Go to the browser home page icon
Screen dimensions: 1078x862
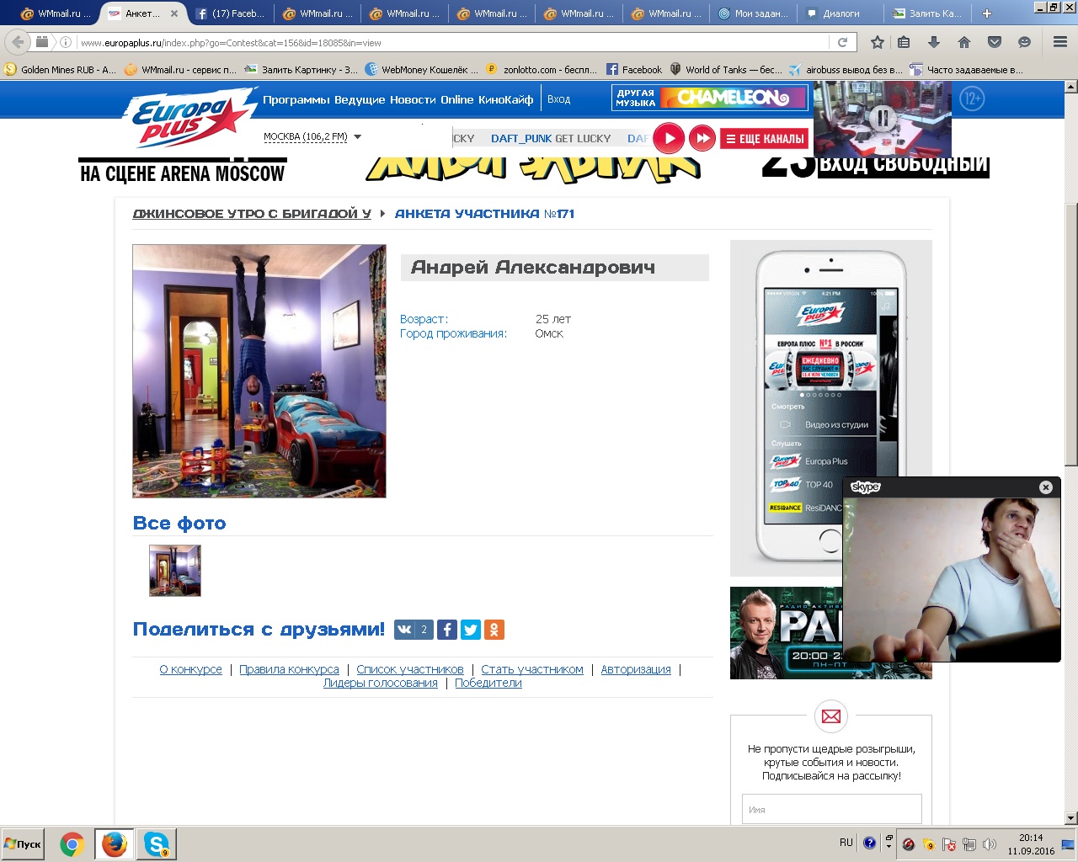click(x=964, y=42)
